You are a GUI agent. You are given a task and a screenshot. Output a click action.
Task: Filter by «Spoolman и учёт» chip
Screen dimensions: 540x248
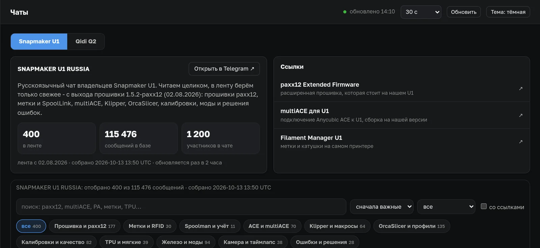coord(210,226)
